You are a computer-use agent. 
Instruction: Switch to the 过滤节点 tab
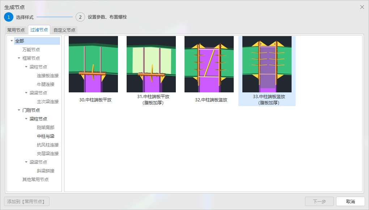(x=39, y=30)
